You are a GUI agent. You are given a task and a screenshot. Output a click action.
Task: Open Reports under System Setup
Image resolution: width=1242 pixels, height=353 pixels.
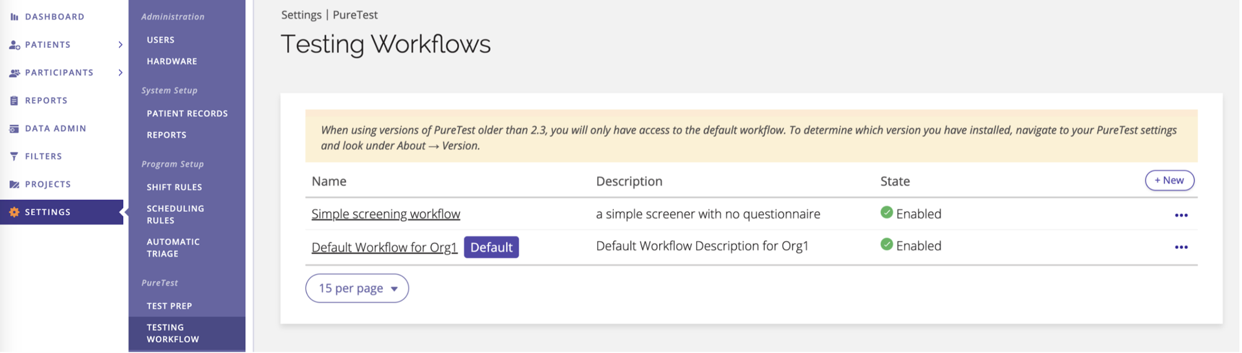tap(166, 135)
